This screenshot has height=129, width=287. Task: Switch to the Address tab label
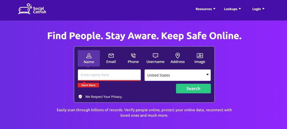(x=177, y=62)
